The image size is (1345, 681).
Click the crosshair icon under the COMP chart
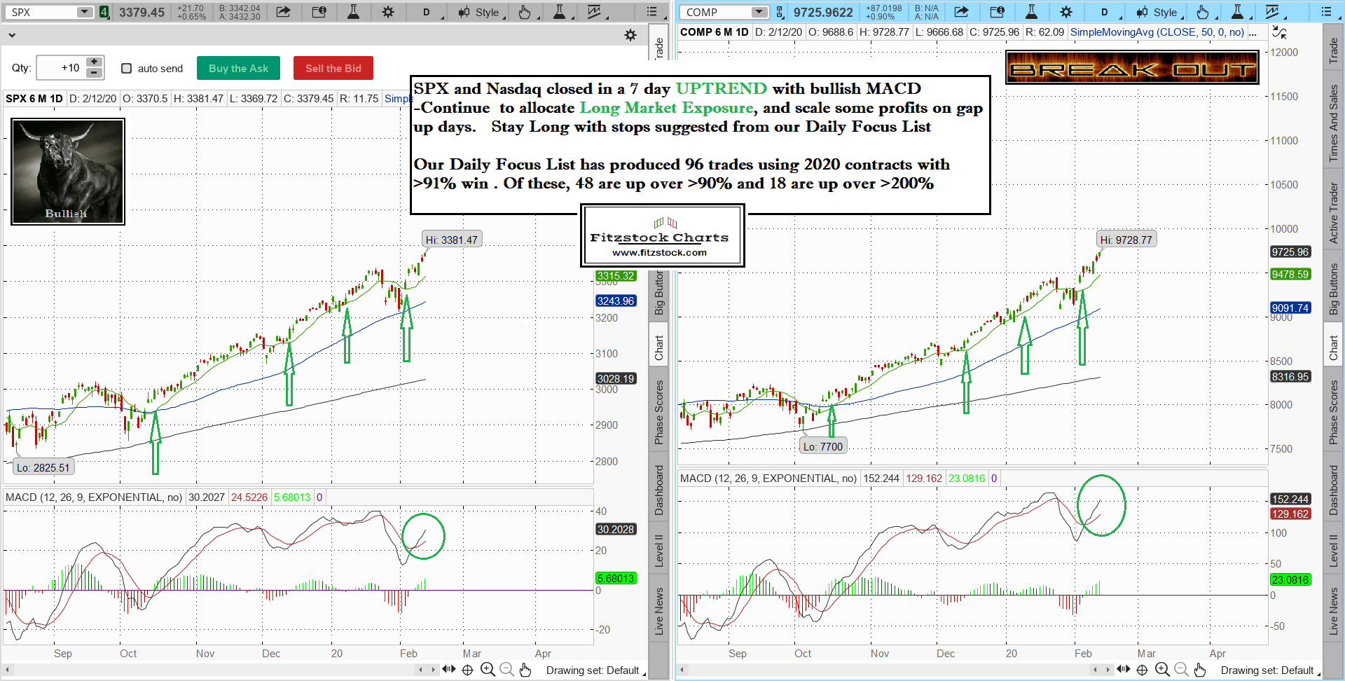click(1142, 670)
